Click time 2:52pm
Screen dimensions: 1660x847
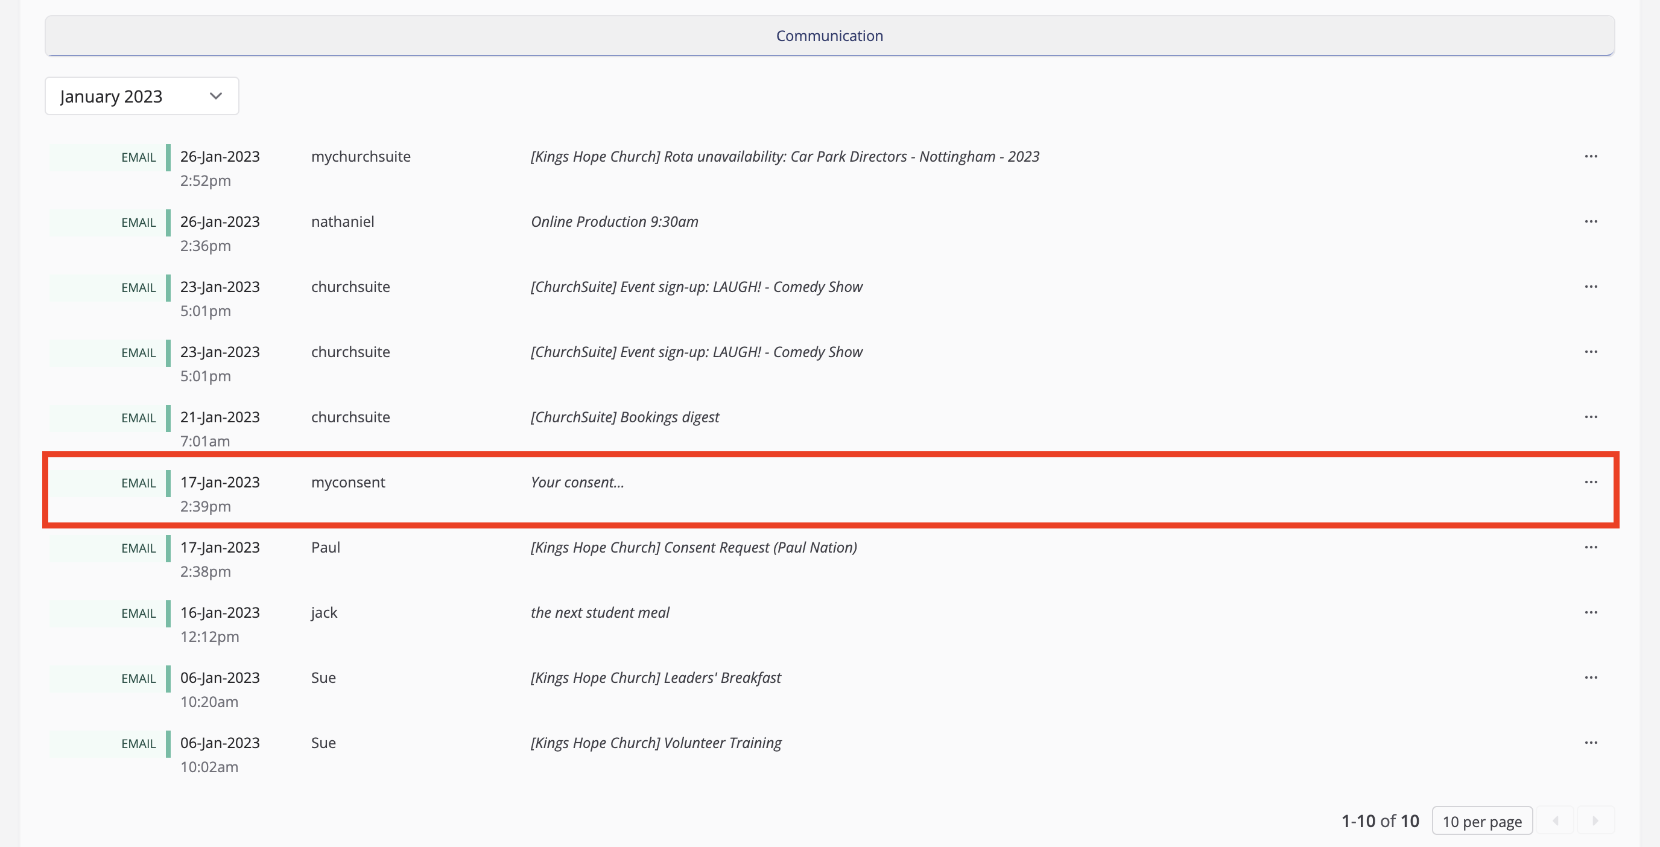(205, 180)
